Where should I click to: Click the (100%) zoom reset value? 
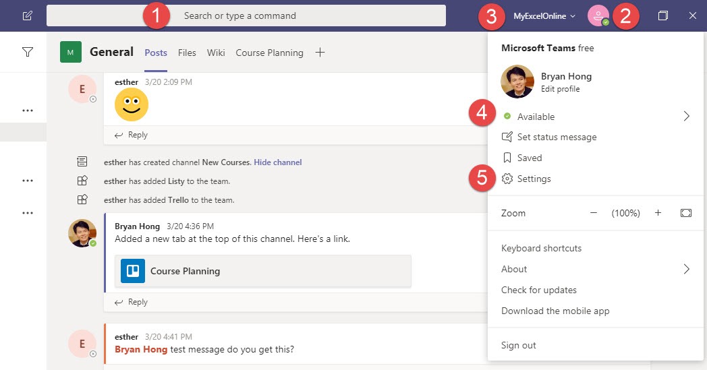625,213
